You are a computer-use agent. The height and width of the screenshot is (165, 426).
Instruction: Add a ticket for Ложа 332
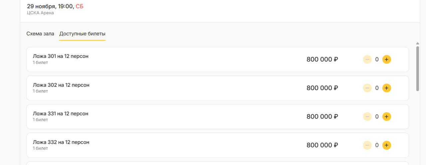[x=386, y=145]
